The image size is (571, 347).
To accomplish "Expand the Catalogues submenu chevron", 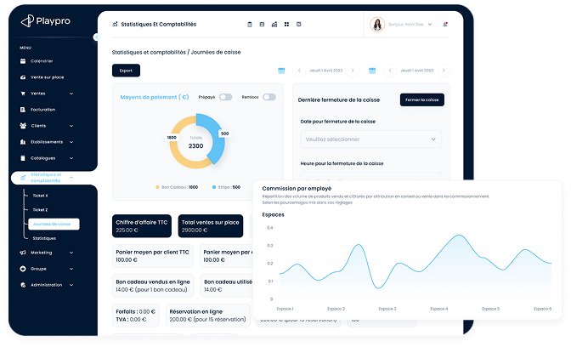I will [71, 158].
